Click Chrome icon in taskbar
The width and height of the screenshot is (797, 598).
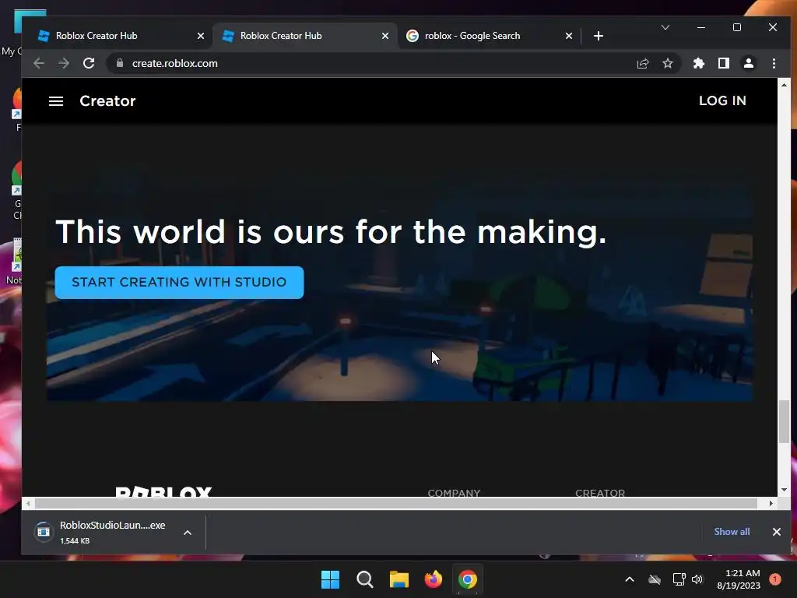468,579
